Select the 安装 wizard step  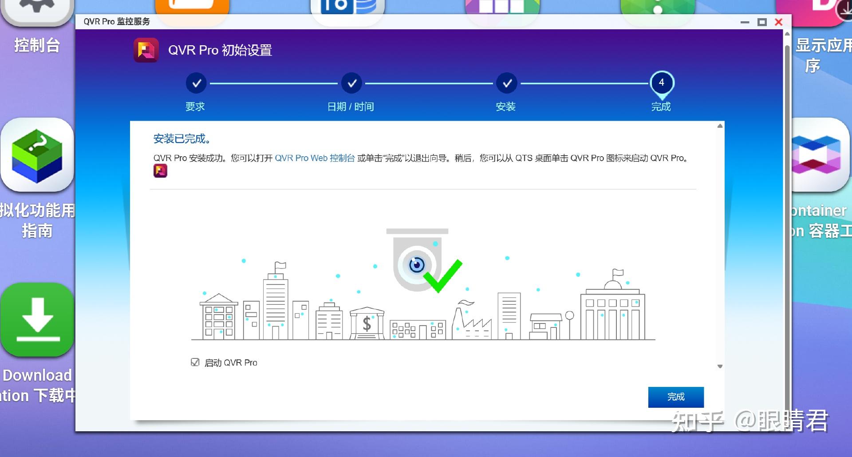click(x=506, y=83)
